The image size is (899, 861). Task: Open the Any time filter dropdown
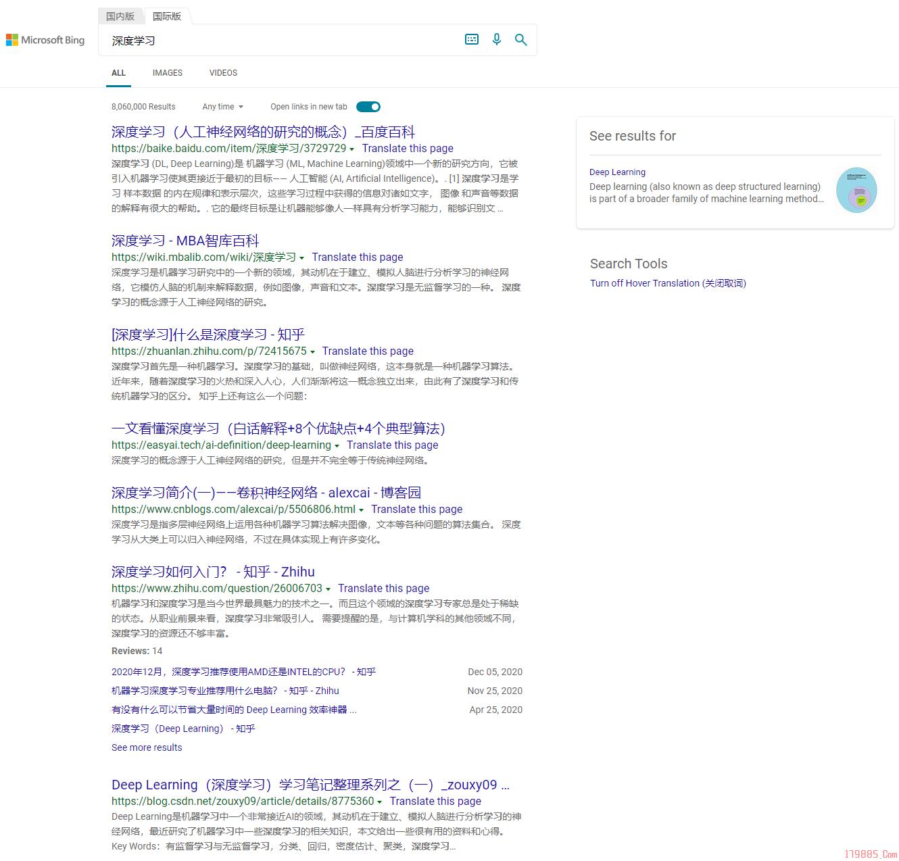pos(222,106)
